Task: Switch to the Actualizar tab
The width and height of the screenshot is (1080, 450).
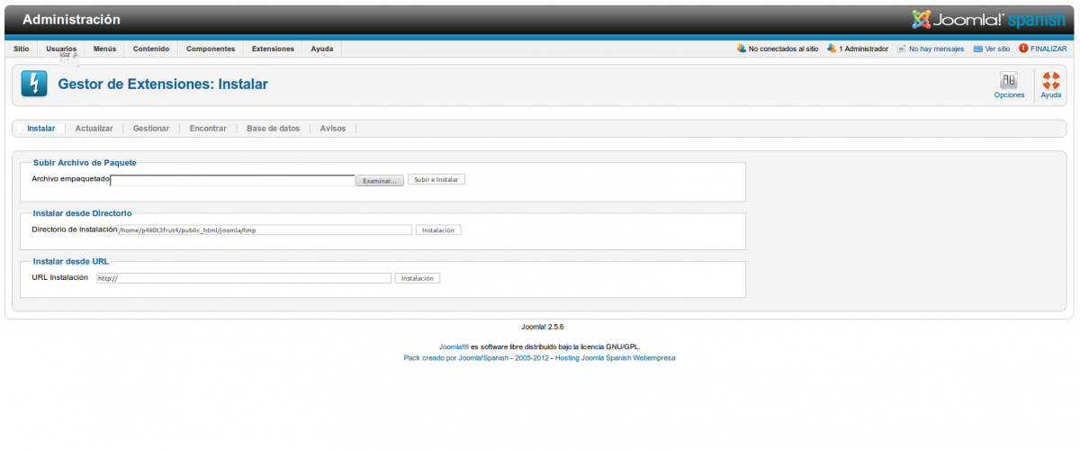Action: click(94, 129)
